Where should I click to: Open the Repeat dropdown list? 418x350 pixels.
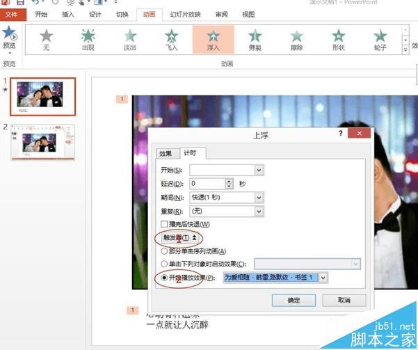(259, 212)
